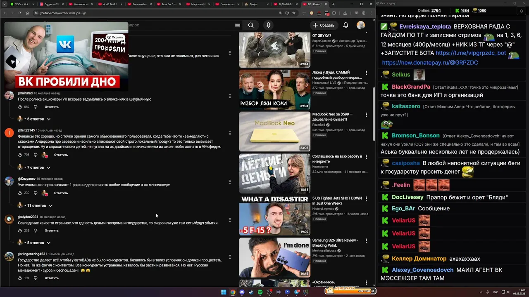This screenshot has width=529, height=297.
Task: Expand 11 replies under @Kuzyanov comment
Action: 35,205
